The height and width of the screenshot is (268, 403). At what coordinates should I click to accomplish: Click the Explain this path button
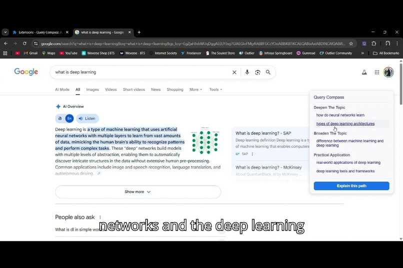[x=351, y=186]
